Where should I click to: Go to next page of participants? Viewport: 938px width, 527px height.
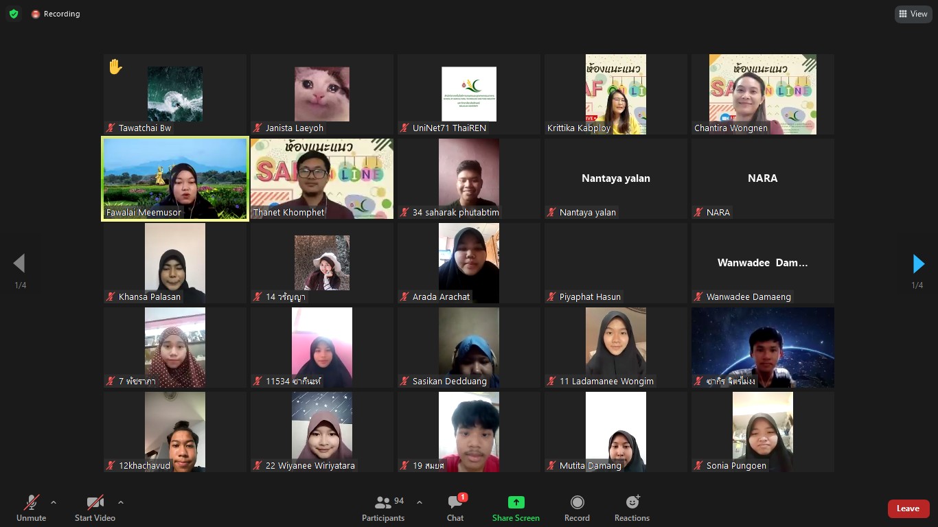(918, 263)
